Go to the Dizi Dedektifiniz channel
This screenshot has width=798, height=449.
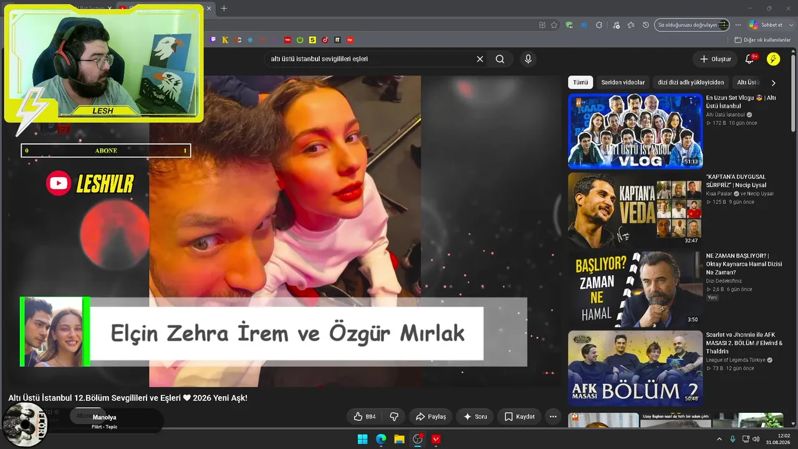click(724, 281)
